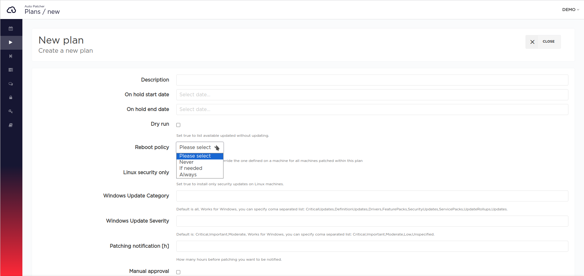Click the 'Dry run' label
The width and height of the screenshot is (584, 276).
[160, 124]
